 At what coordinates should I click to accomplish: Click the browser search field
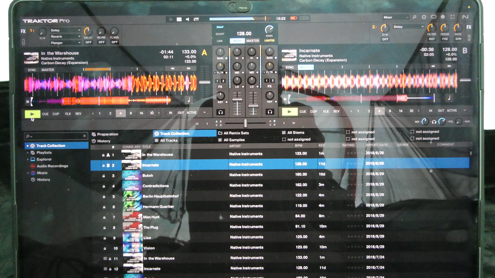56,136
